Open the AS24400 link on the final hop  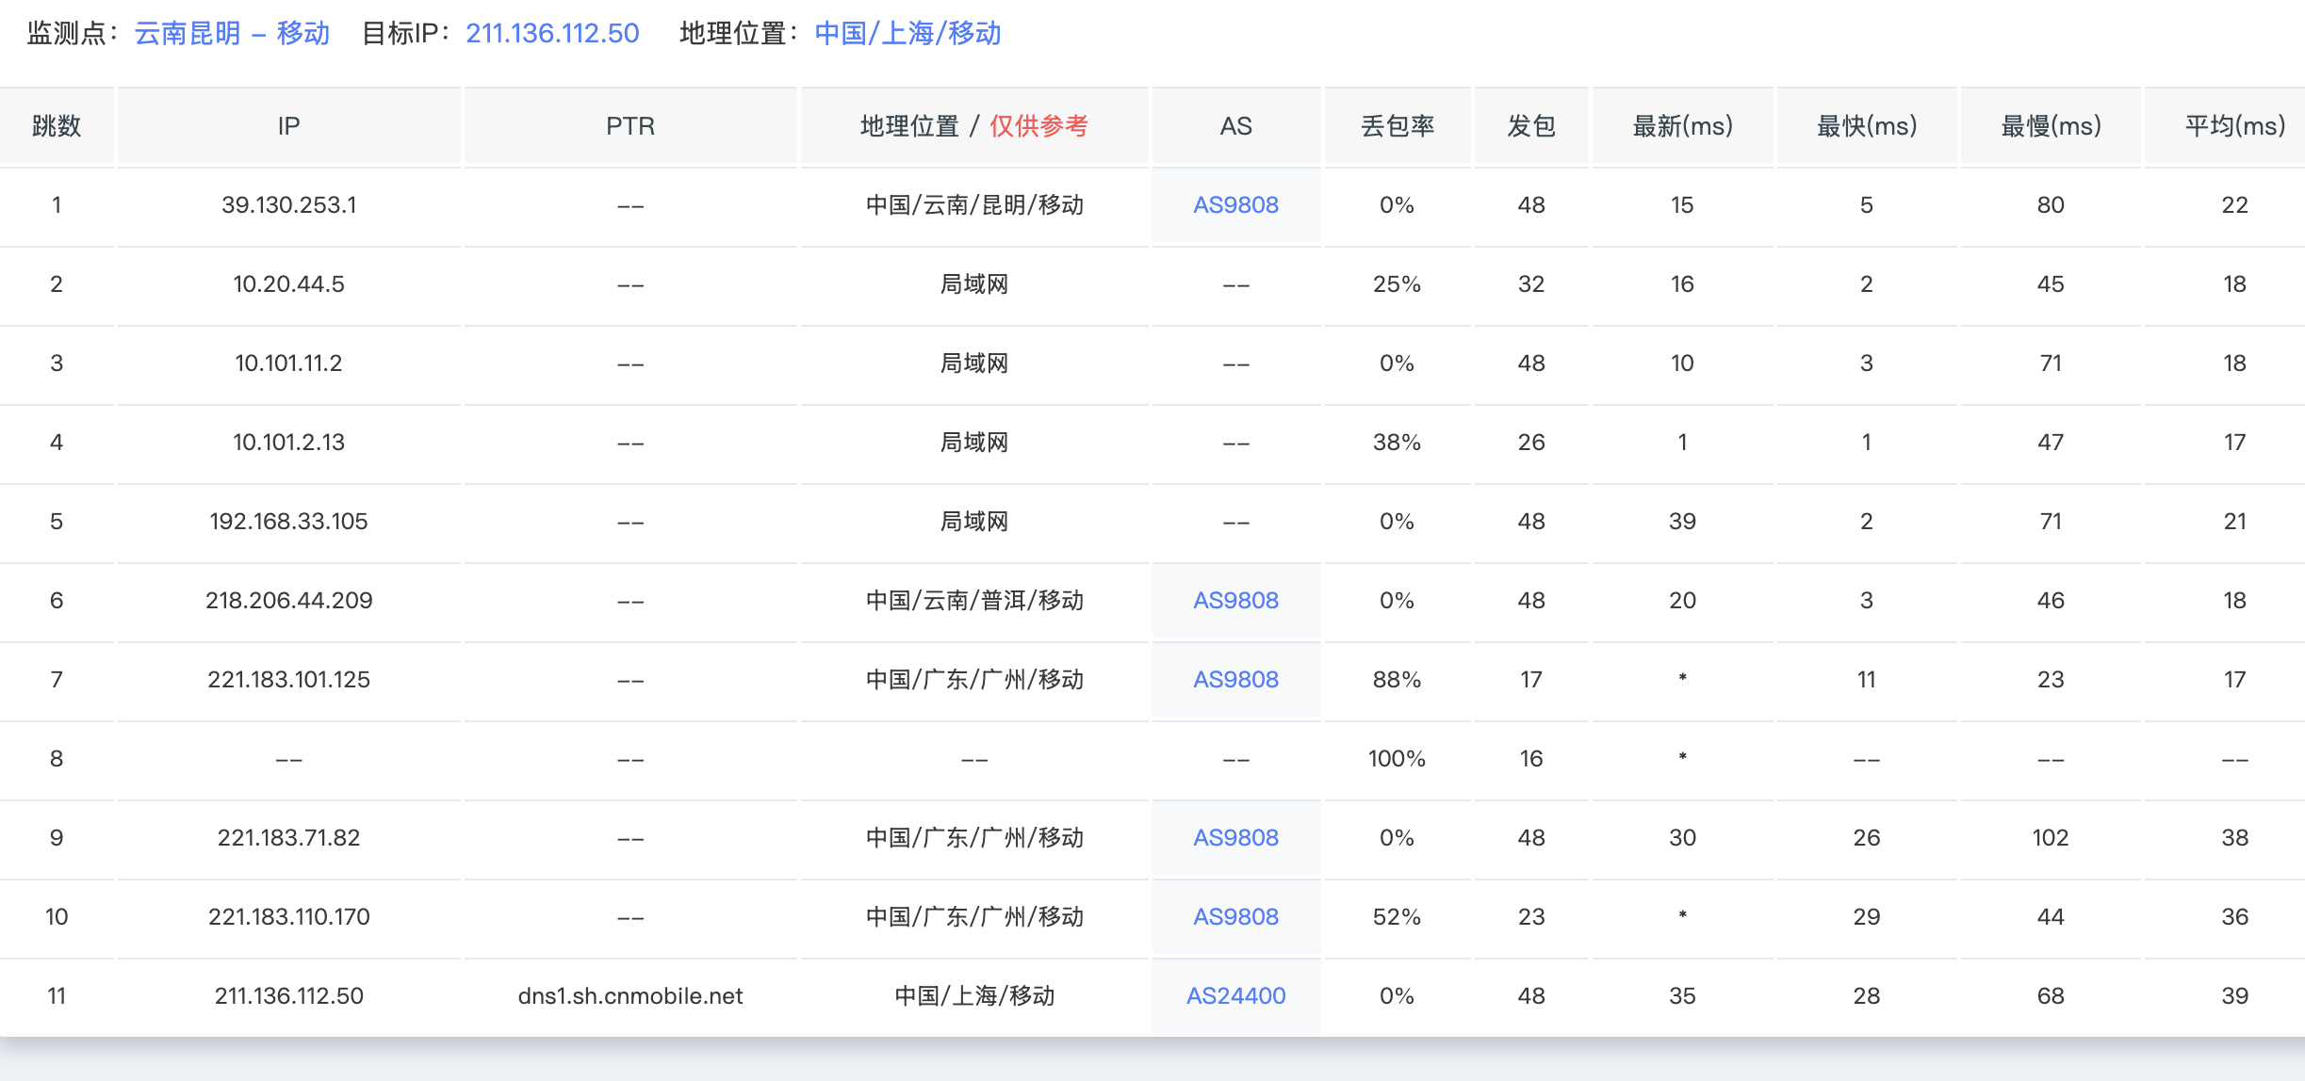(x=1235, y=995)
